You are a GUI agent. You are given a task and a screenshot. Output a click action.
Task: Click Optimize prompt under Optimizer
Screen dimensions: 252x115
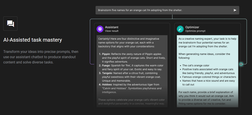point(195,31)
